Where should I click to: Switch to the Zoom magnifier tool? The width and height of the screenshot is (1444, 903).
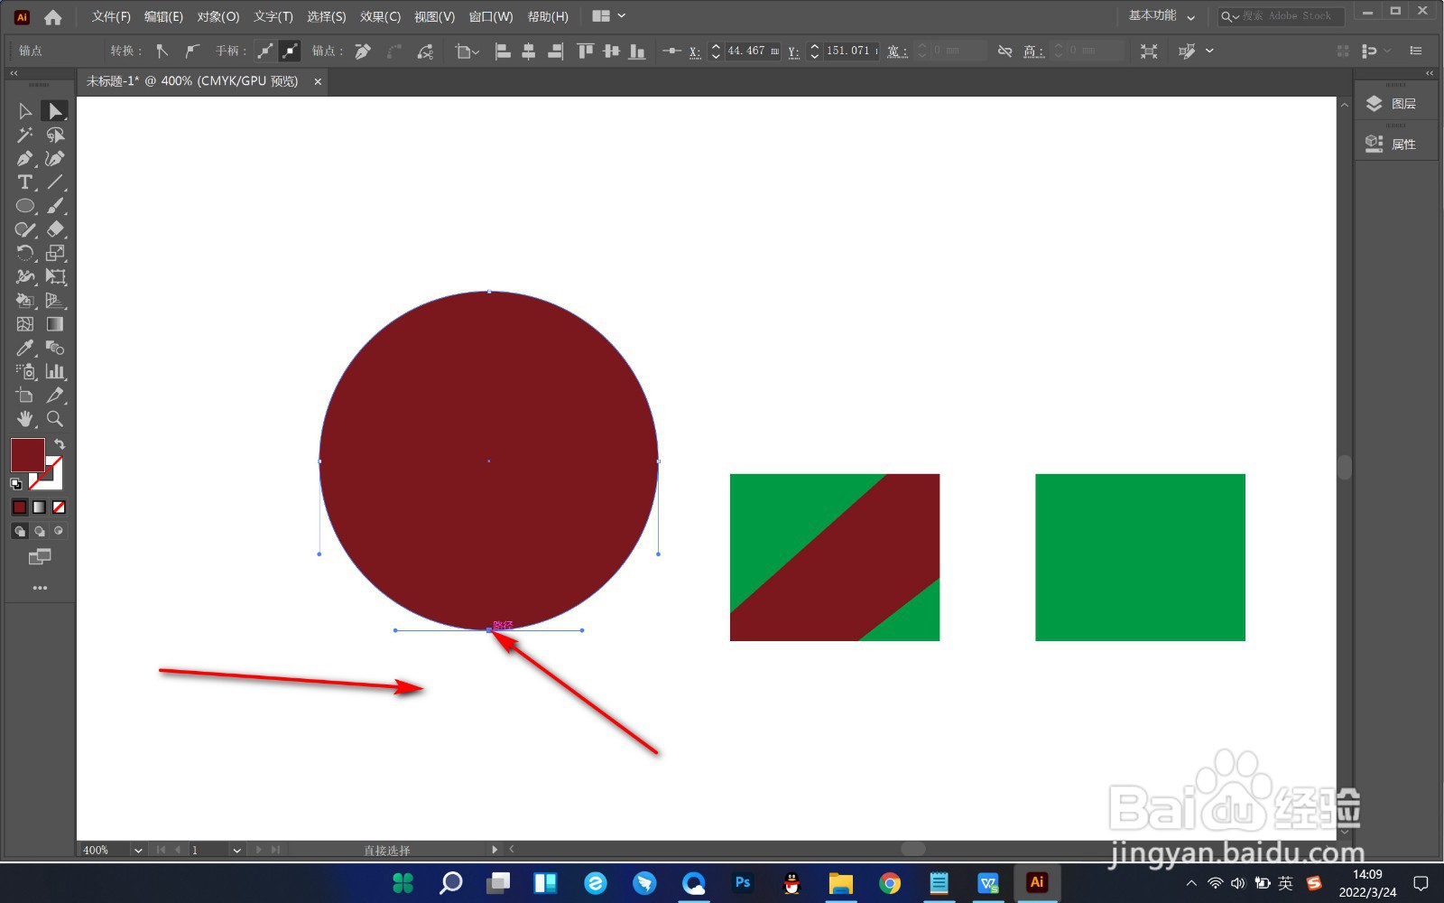tap(55, 419)
